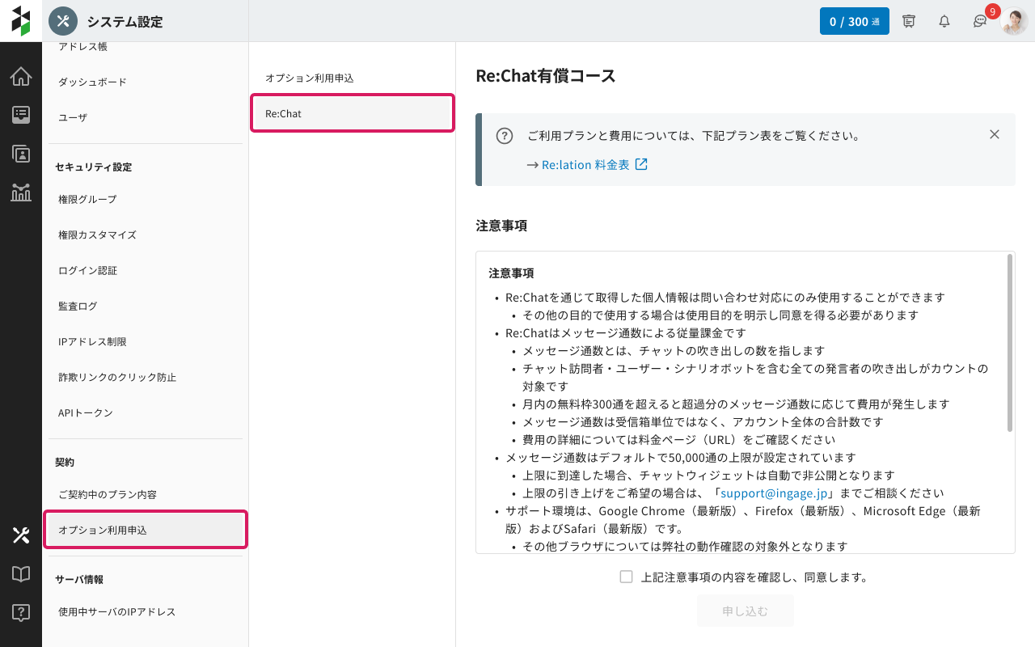Open the notifications bell icon
Image resolution: width=1035 pixels, height=647 pixels.
(944, 21)
